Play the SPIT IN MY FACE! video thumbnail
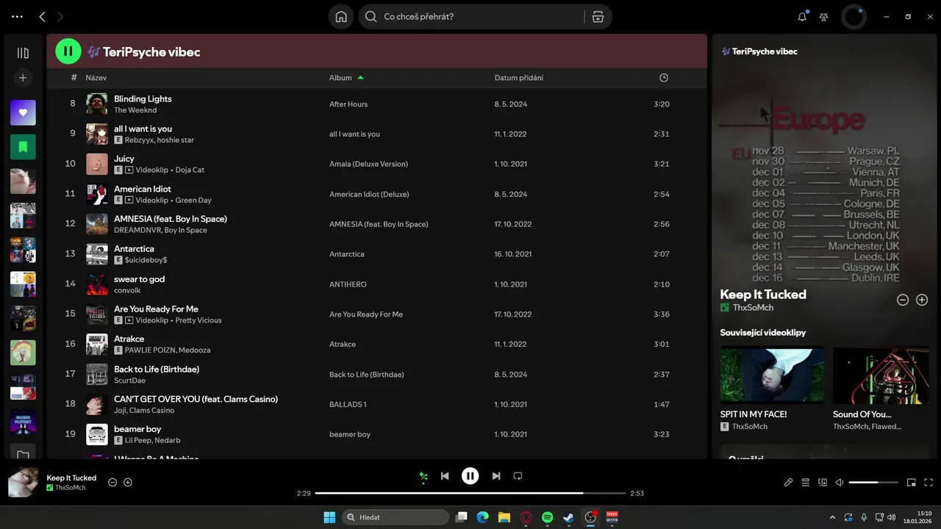The height and width of the screenshot is (529, 941). (x=772, y=375)
